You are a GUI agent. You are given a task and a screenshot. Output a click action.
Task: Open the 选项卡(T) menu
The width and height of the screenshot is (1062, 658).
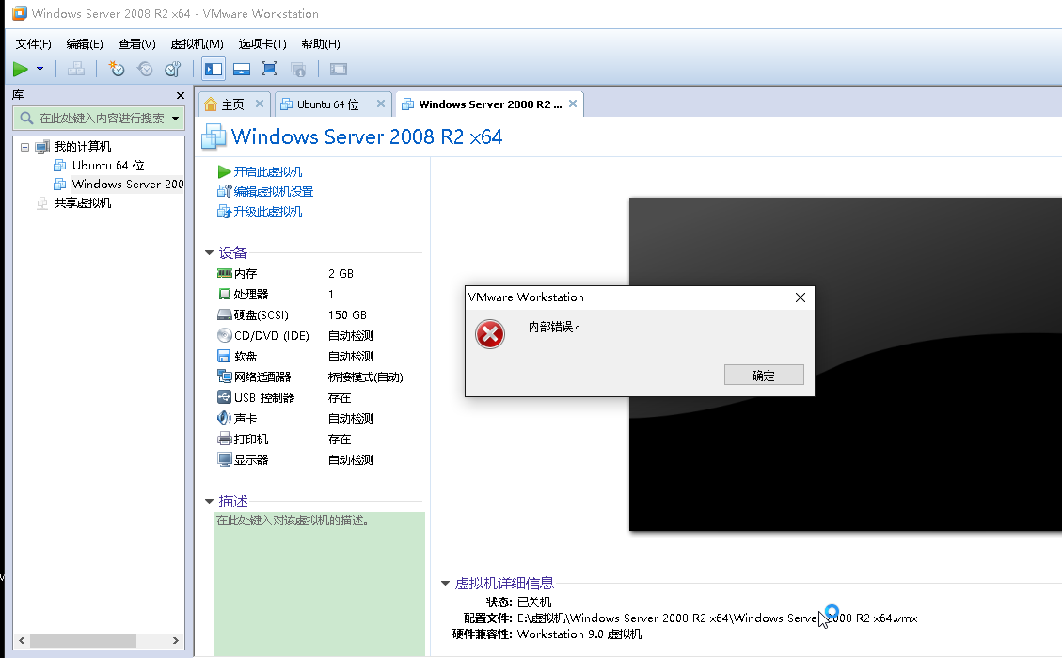[x=262, y=44]
